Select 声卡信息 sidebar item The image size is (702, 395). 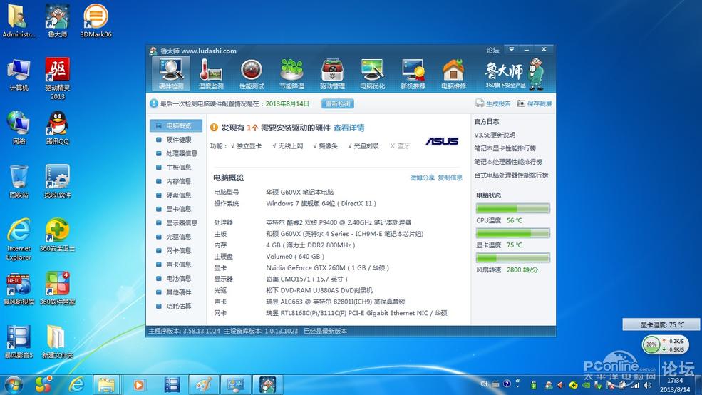(x=176, y=265)
